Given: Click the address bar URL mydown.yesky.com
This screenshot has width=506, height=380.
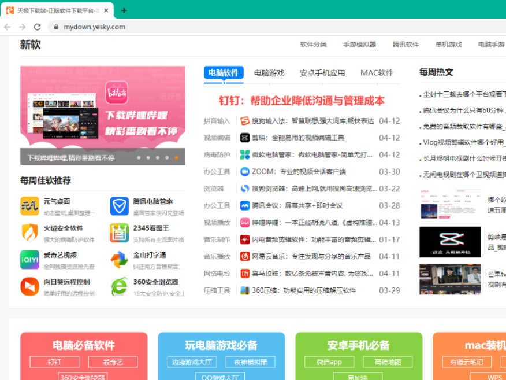Looking at the screenshot, I should click(x=94, y=27).
